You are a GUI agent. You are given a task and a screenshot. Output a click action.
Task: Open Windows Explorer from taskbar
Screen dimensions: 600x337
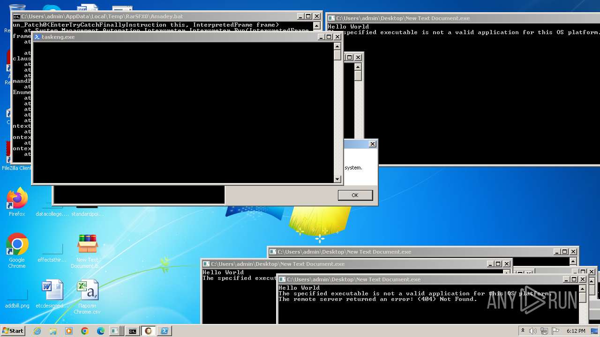coord(53,331)
